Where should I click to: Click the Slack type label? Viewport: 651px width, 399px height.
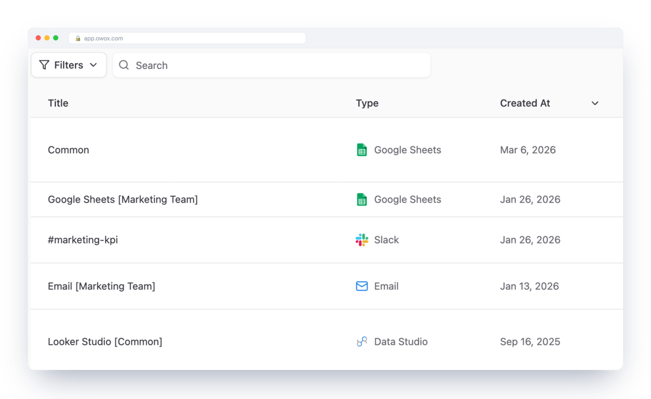point(386,240)
